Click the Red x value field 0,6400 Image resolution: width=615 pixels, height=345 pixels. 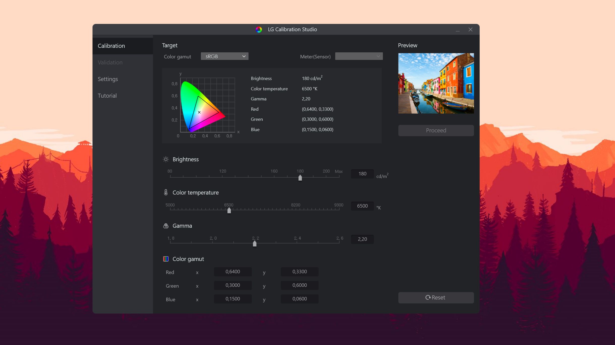[x=233, y=272]
